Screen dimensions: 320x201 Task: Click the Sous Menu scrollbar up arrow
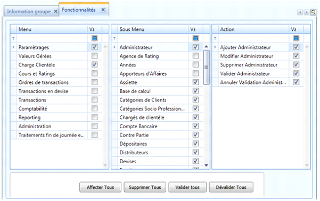(207, 47)
